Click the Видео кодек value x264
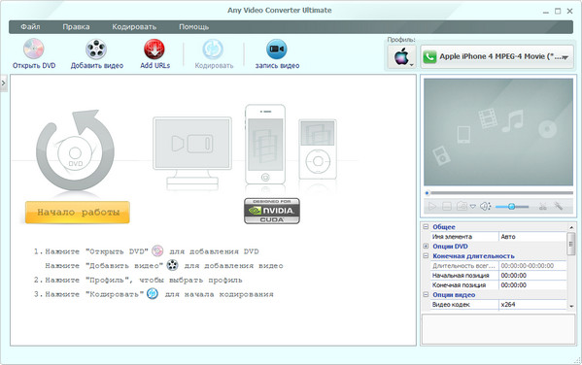 (532, 305)
